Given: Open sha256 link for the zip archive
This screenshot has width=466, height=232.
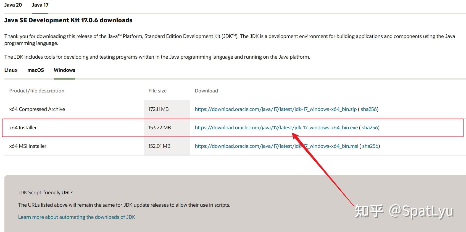Looking at the screenshot, I should tap(368, 109).
